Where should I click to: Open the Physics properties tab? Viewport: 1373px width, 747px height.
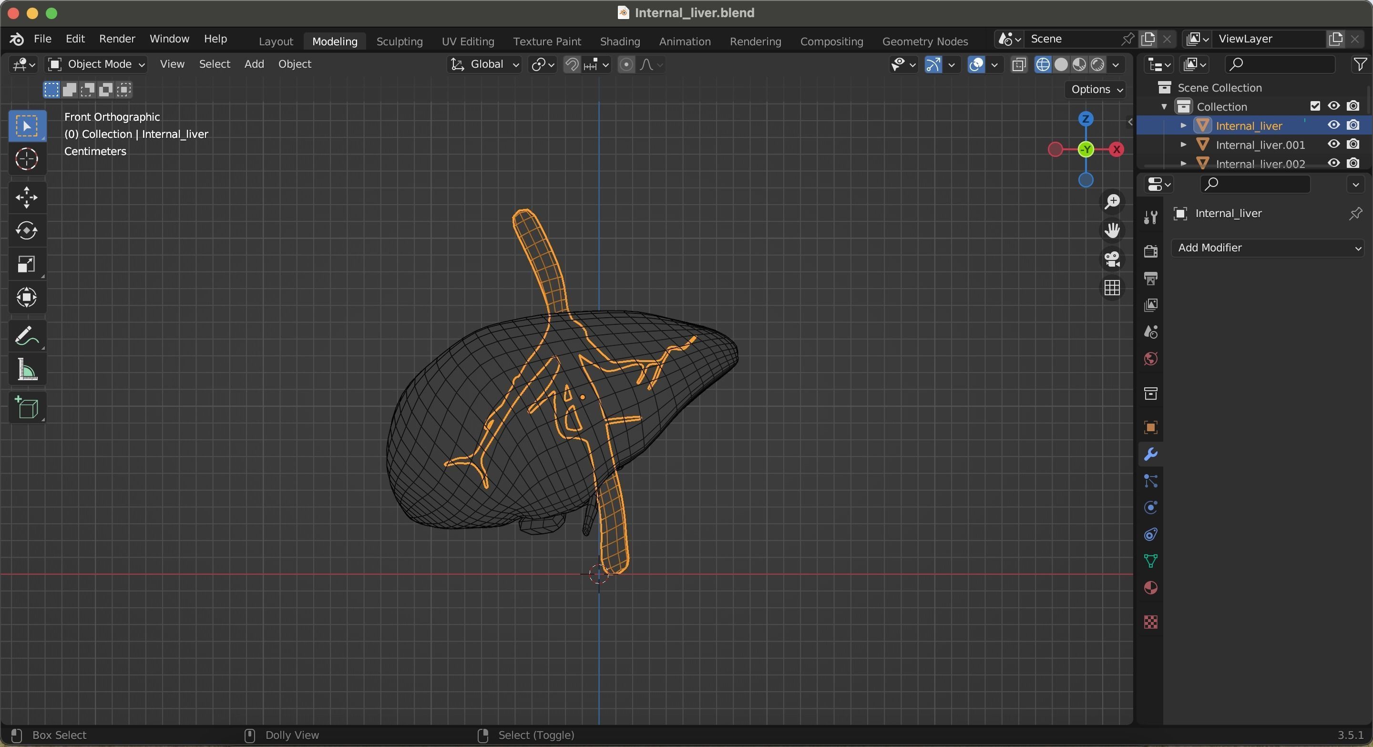pos(1151,508)
